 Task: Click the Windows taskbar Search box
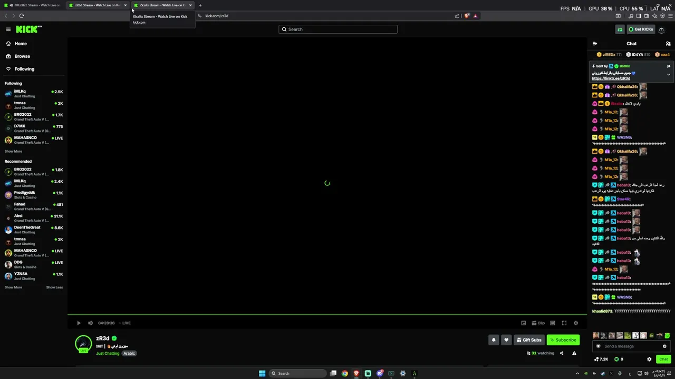tap(297, 374)
